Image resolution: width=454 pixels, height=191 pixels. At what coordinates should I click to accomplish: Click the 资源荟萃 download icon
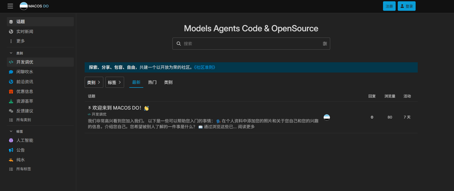click(x=11, y=101)
